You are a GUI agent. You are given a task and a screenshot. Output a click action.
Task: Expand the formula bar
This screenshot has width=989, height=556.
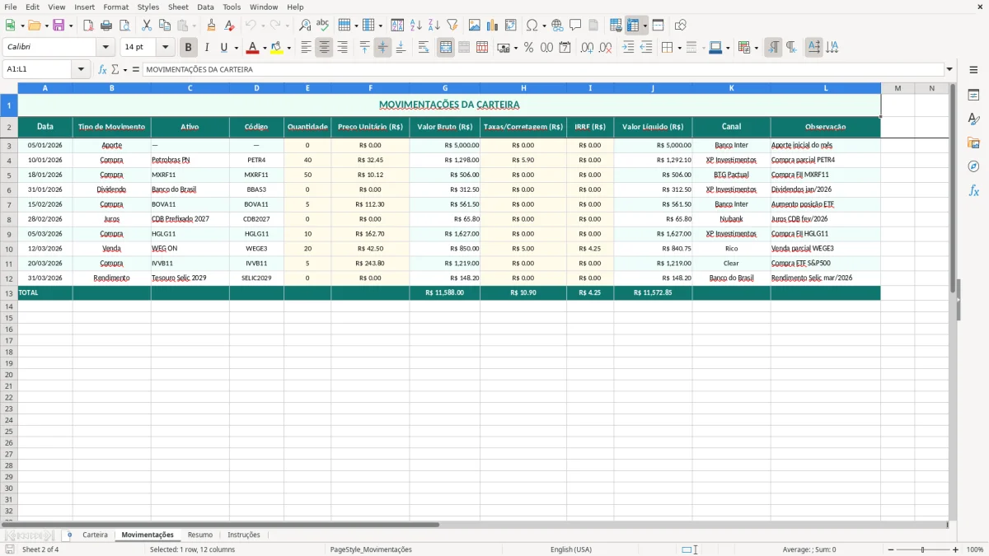(949, 70)
